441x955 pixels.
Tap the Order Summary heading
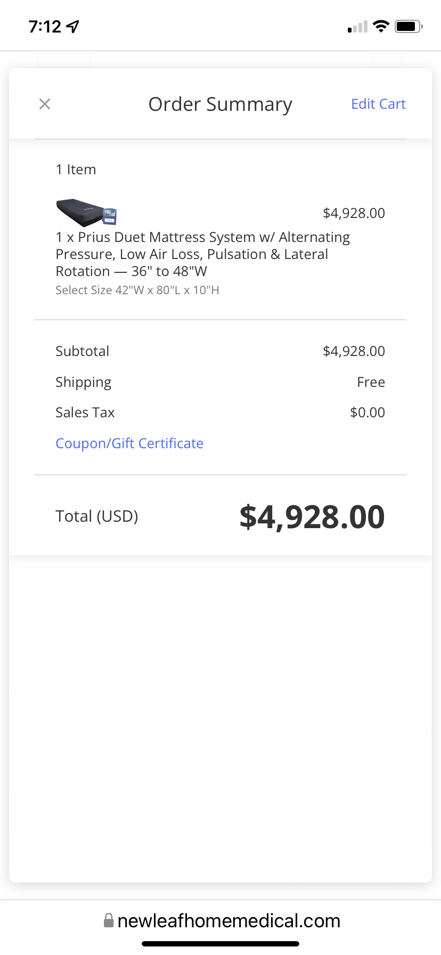click(x=220, y=104)
